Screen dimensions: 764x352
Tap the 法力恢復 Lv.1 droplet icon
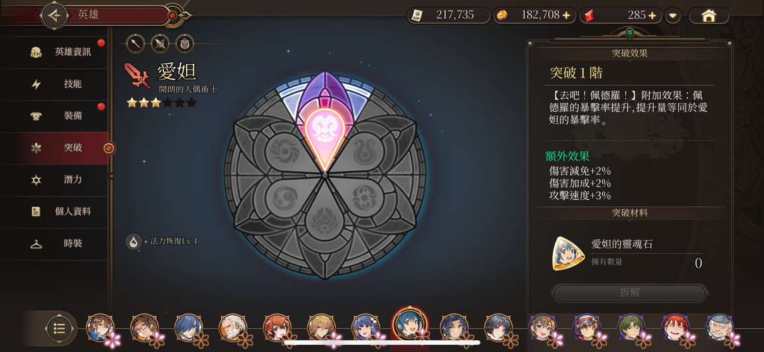point(134,241)
